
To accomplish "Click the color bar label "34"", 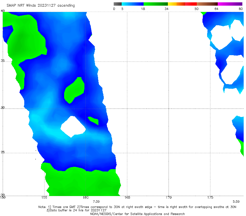I will pyautogui.click(x=167, y=9).
